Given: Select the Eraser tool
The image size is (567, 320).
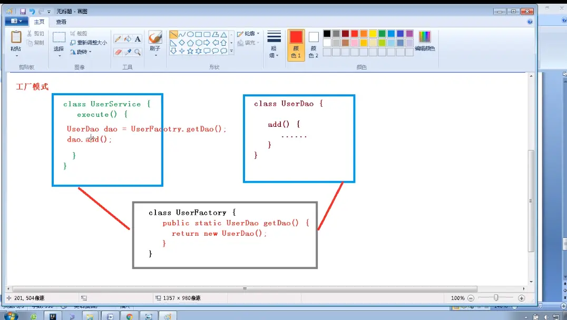Looking at the screenshot, I should 118,53.
